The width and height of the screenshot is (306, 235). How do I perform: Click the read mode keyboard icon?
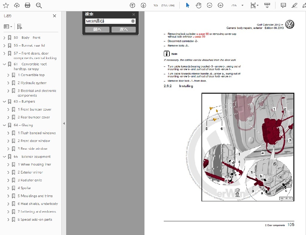pyautogui.click(x=267, y=5)
